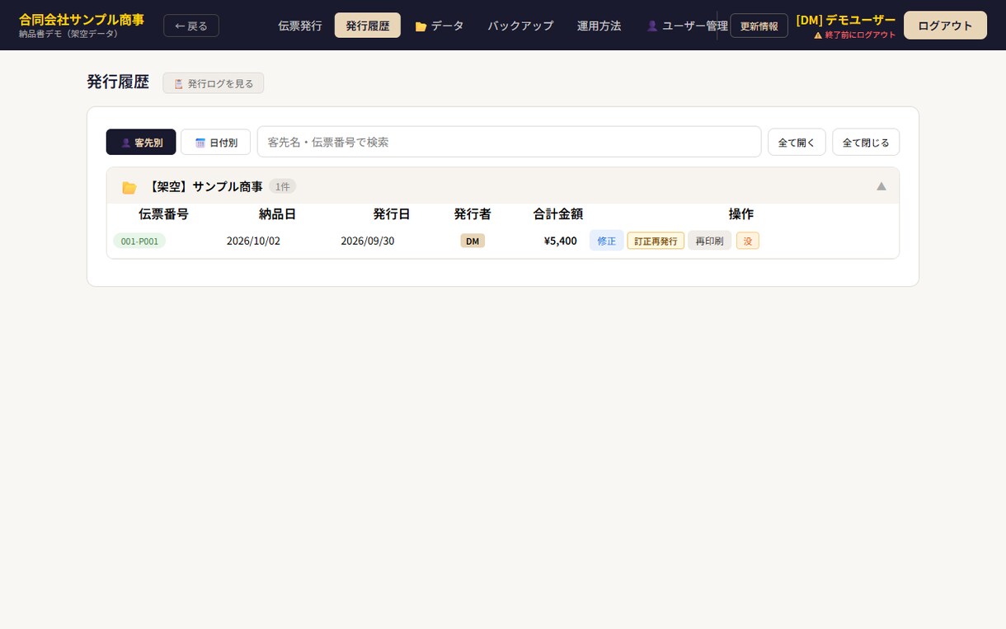Click the 操作 column header
Screen dimensions: 1006x629
pyautogui.click(x=740, y=214)
